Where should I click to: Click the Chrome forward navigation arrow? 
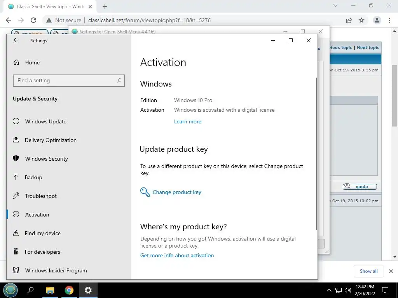[21, 20]
